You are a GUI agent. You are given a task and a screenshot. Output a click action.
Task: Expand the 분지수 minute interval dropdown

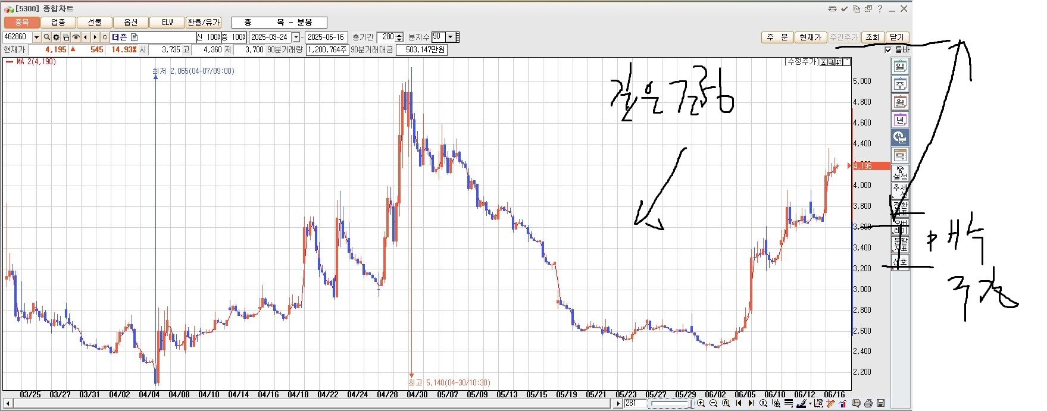tap(450, 37)
